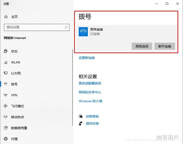183x144 pixels.
Task: Click the 提供反馈 link
Action: tap(92, 124)
